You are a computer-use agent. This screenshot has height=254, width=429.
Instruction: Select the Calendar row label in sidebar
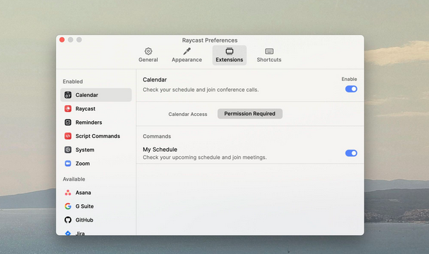point(87,95)
